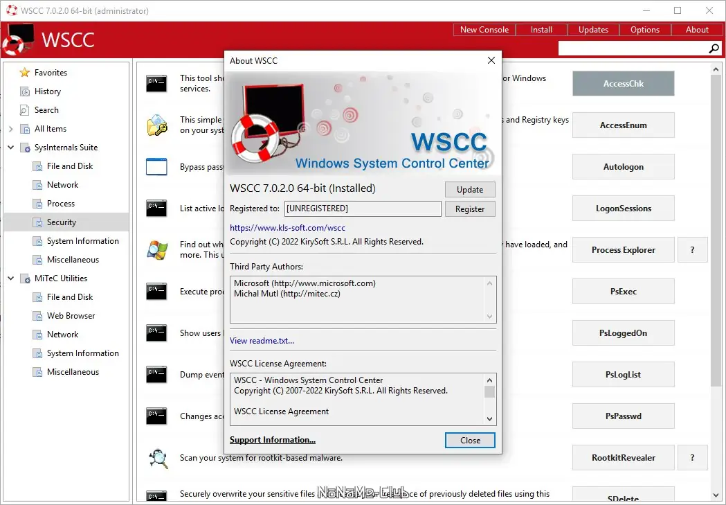Click the AccessEnum folder-key icon

pos(156,125)
